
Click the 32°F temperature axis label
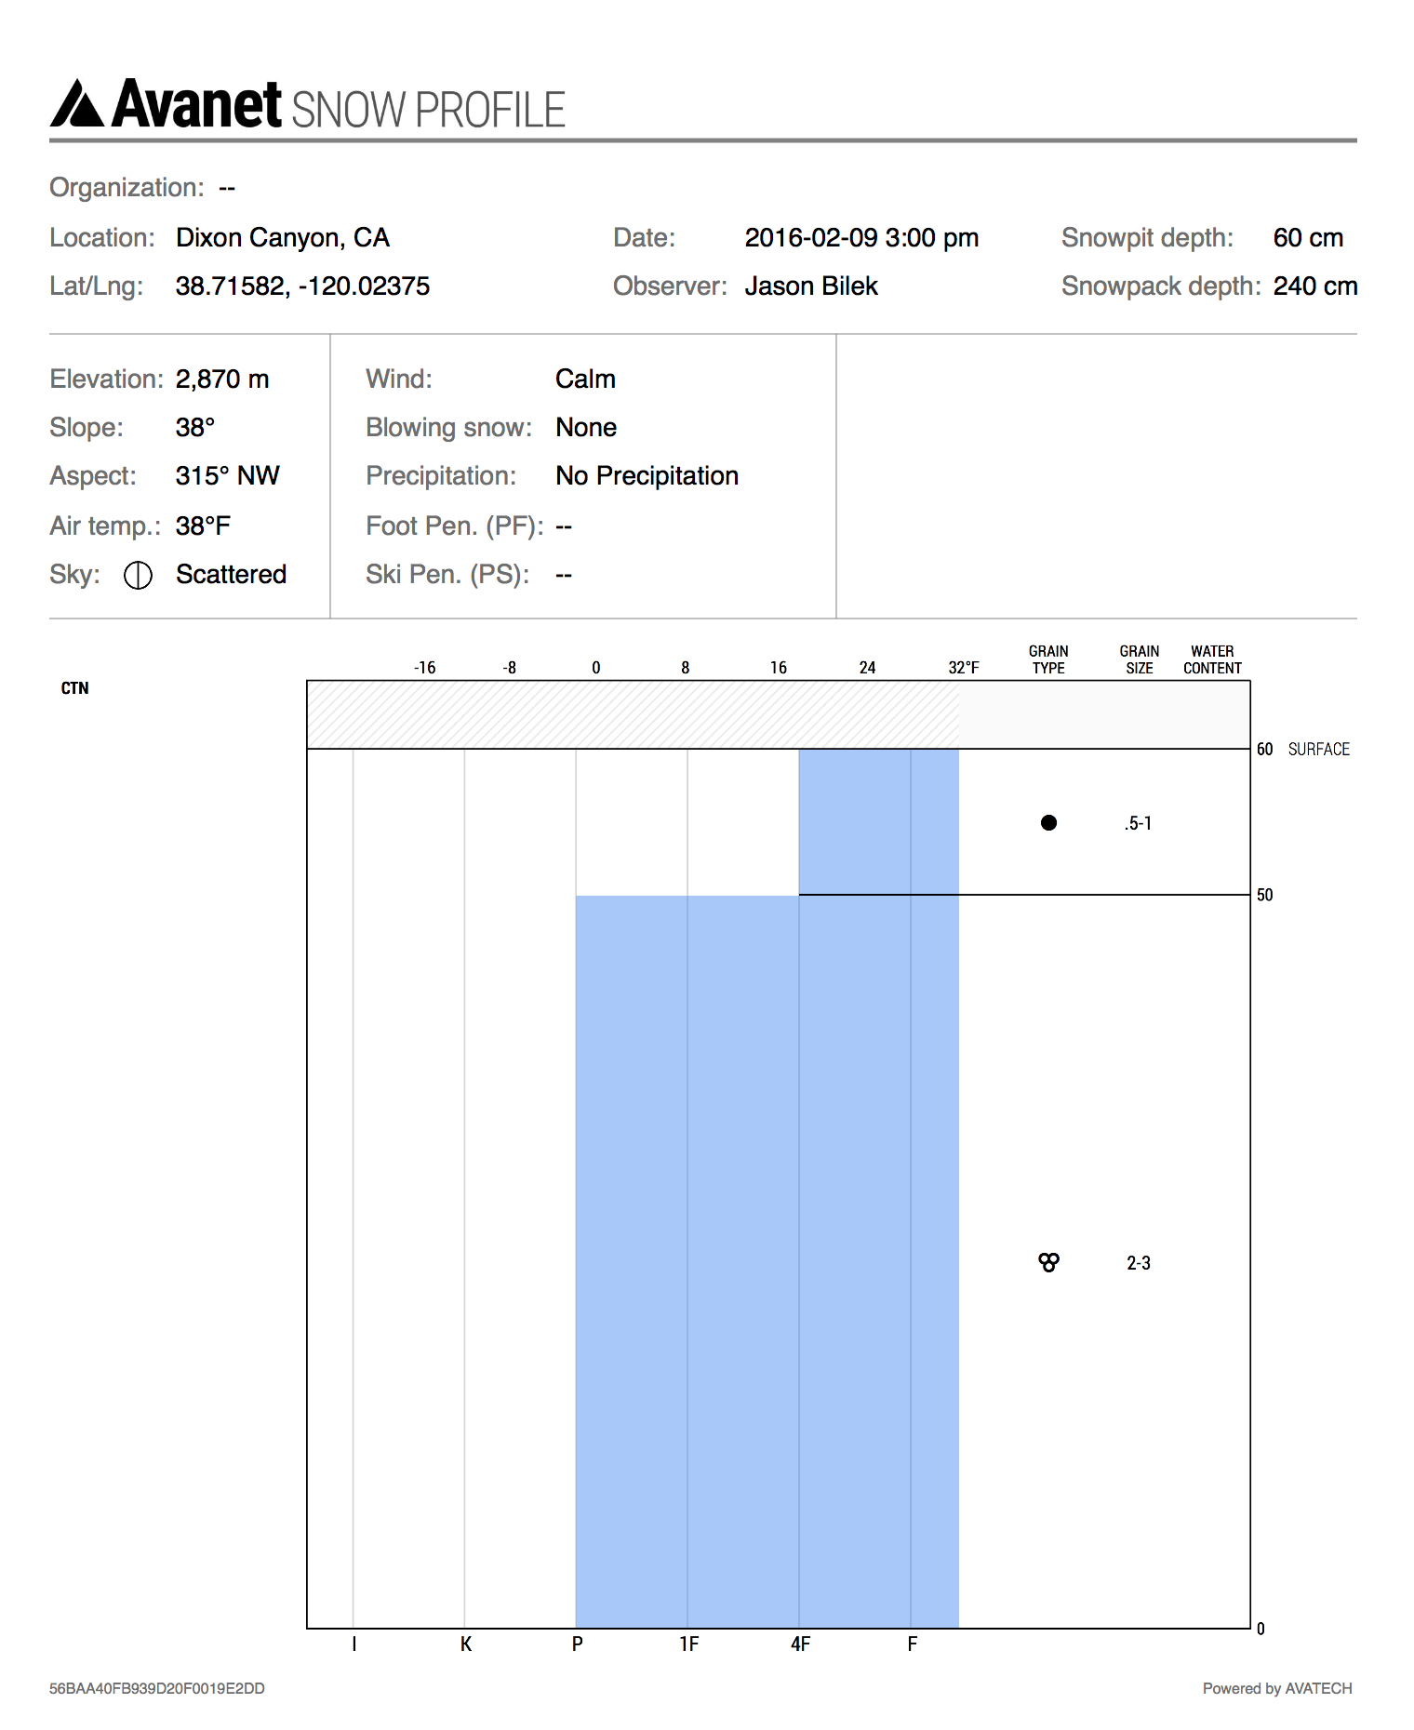point(964,668)
